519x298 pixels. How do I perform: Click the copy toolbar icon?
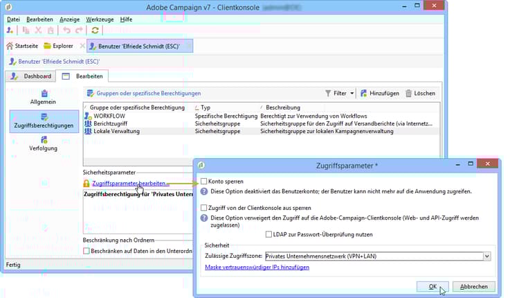(26, 30)
